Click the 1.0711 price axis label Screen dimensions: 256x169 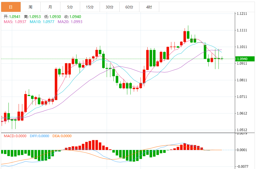click(242, 97)
